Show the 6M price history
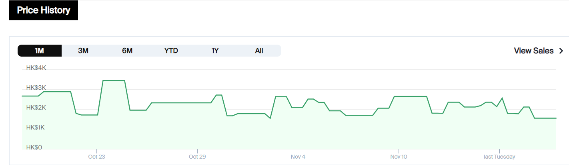Image resolution: width=569 pixels, height=167 pixels. (127, 51)
